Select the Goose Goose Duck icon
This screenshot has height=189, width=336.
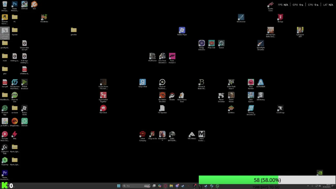click(x=182, y=97)
